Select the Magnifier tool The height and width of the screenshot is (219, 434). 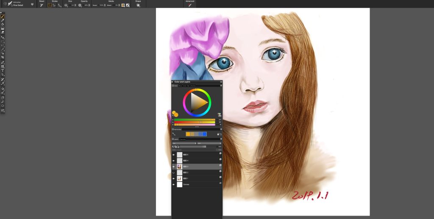(x=3, y=101)
